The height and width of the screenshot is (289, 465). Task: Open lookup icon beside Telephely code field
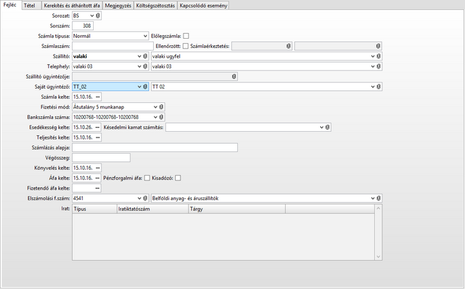[x=145, y=66]
